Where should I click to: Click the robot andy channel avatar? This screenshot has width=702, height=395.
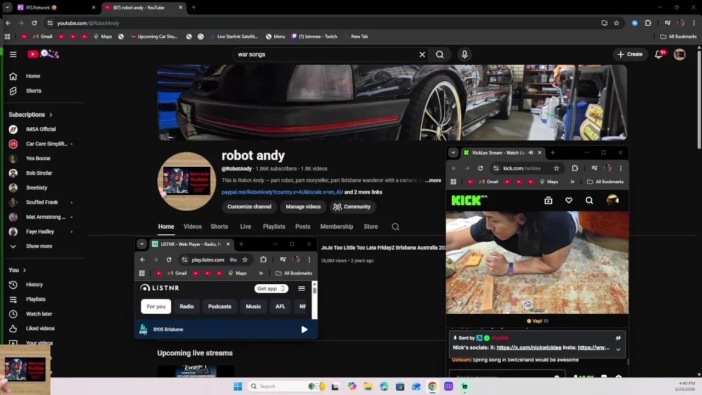[186, 182]
